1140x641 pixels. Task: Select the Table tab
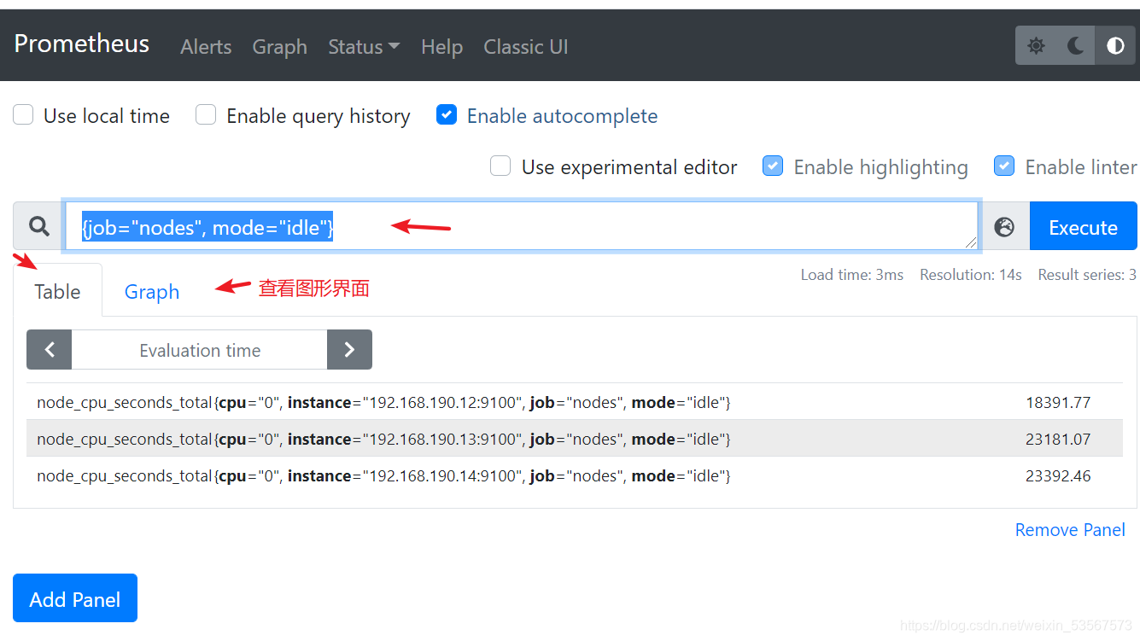tap(57, 291)
